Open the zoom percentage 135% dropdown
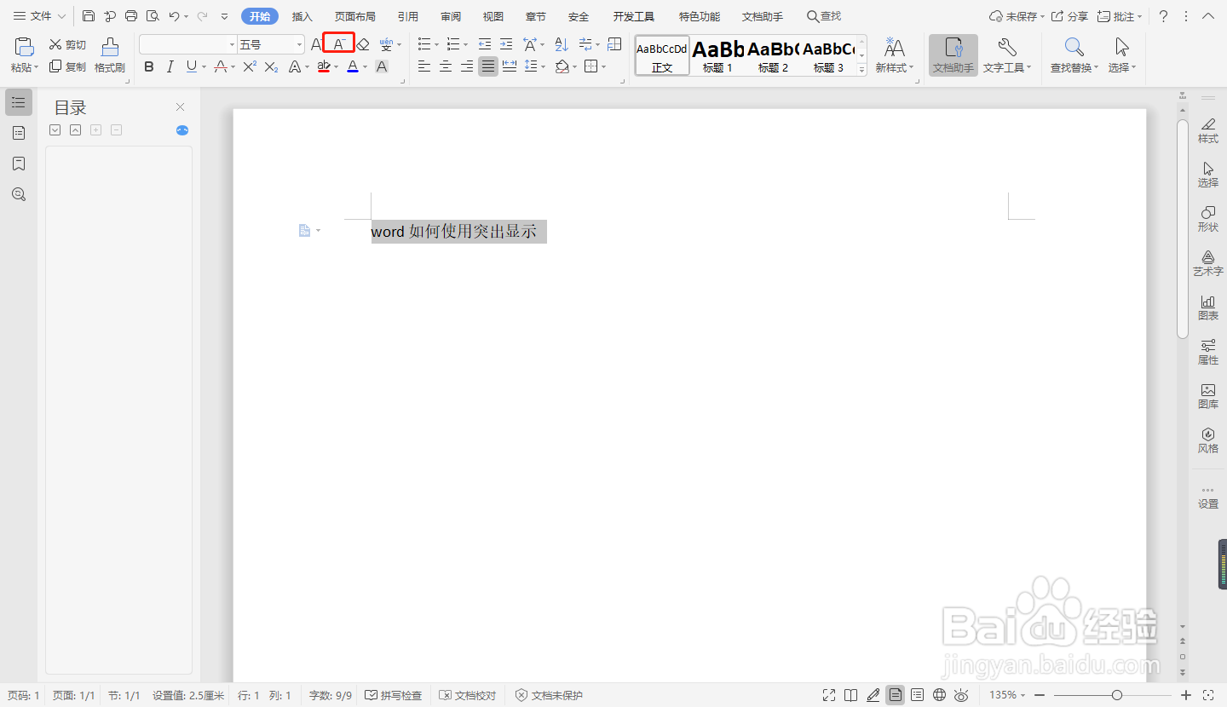The height and width of the screenshot is (707, 1227). pos(1007,695)
